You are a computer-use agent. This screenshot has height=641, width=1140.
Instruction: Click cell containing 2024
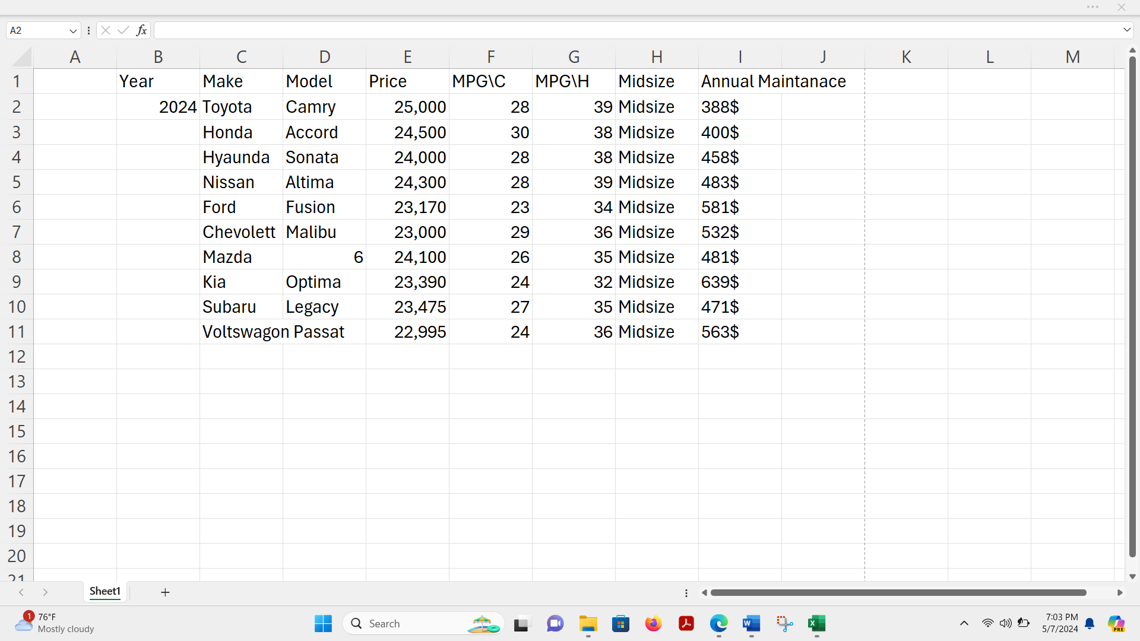pos(158,107)
